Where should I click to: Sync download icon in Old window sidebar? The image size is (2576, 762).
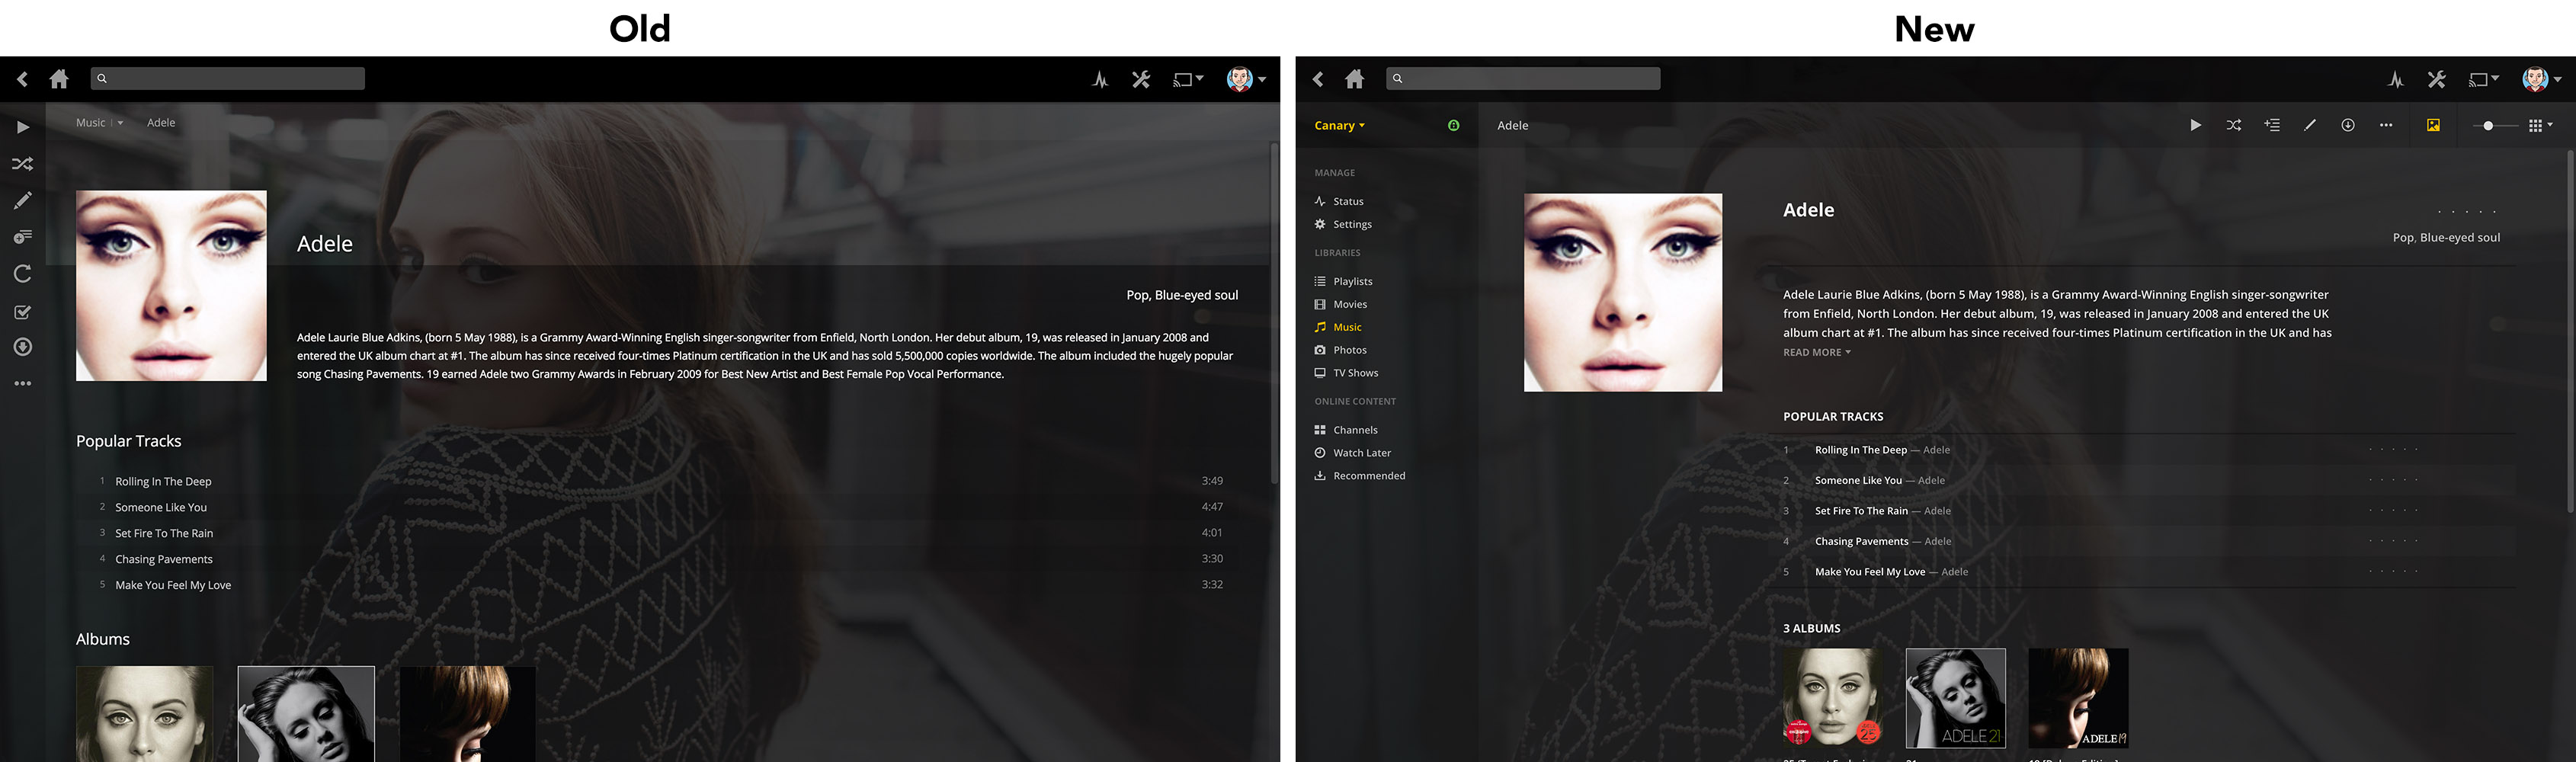point(22,347)
